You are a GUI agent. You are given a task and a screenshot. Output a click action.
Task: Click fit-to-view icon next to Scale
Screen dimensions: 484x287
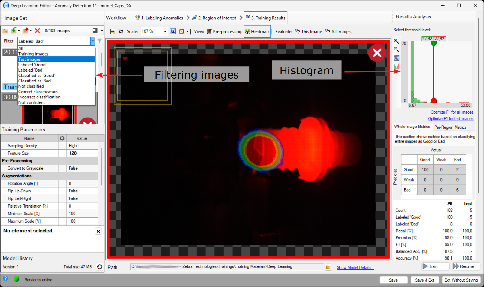pyautogui.click(x=173, y=31)
